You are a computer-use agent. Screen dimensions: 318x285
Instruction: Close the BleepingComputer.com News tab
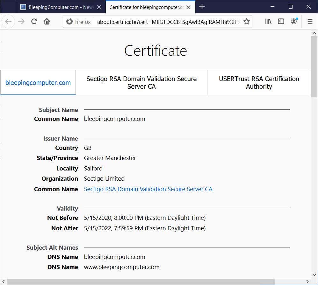coord(99,7)
